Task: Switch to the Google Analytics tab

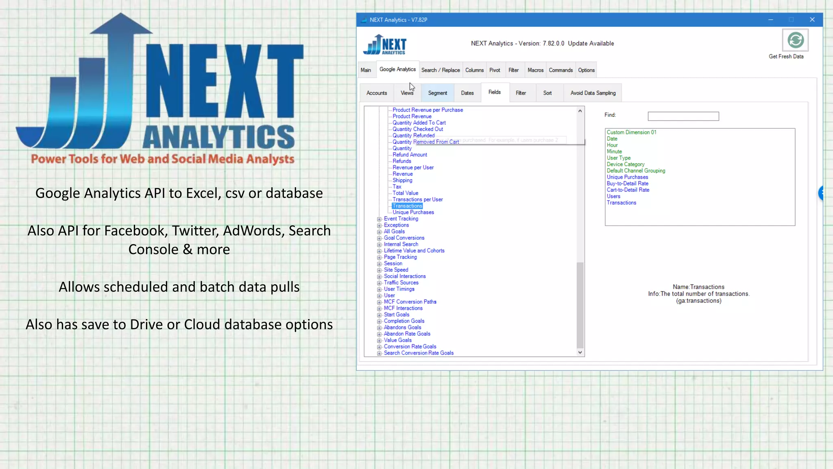Action: click(397, 69)
